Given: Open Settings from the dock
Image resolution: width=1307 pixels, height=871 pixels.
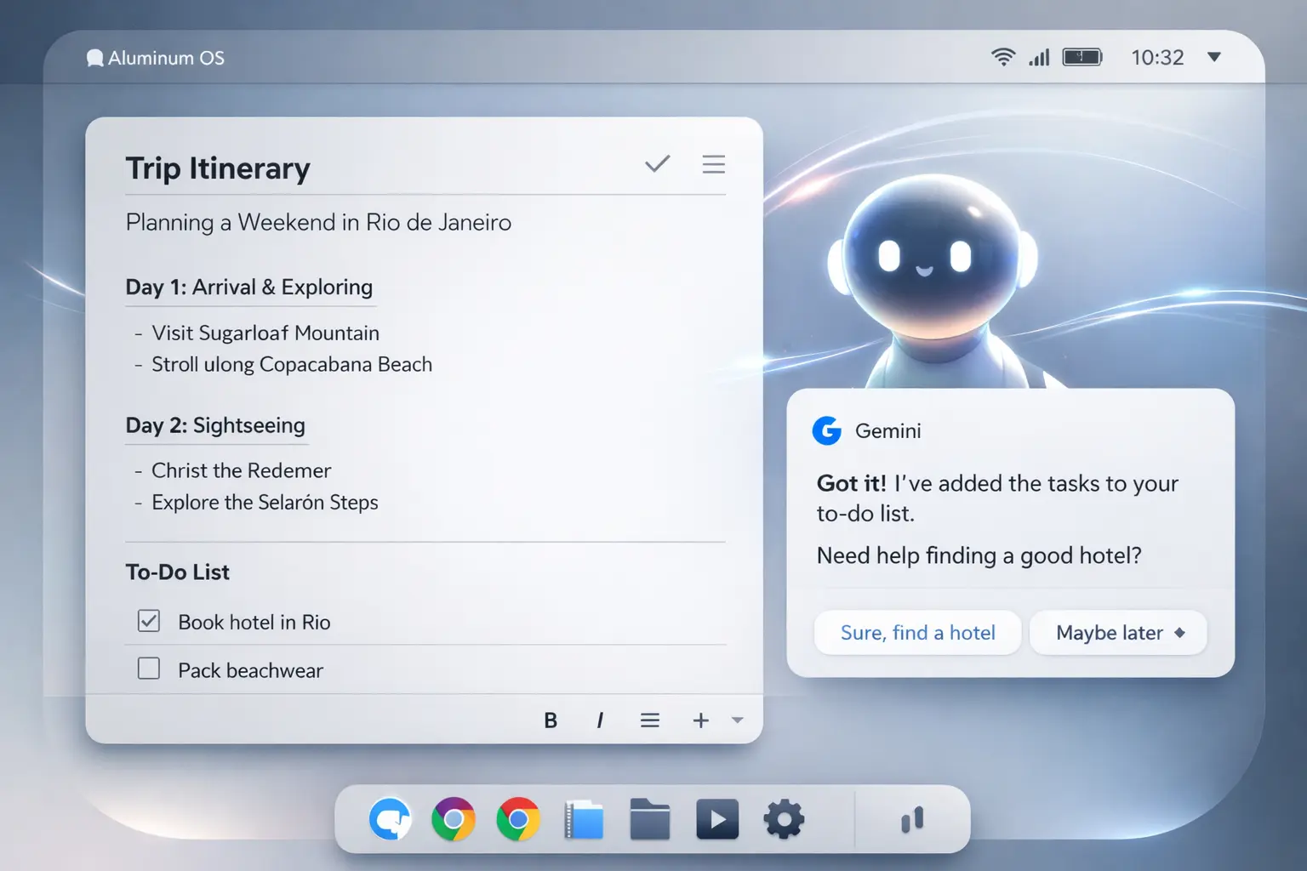Looking at the screenshot, I should pyautogui.click(x=783, y=819).
